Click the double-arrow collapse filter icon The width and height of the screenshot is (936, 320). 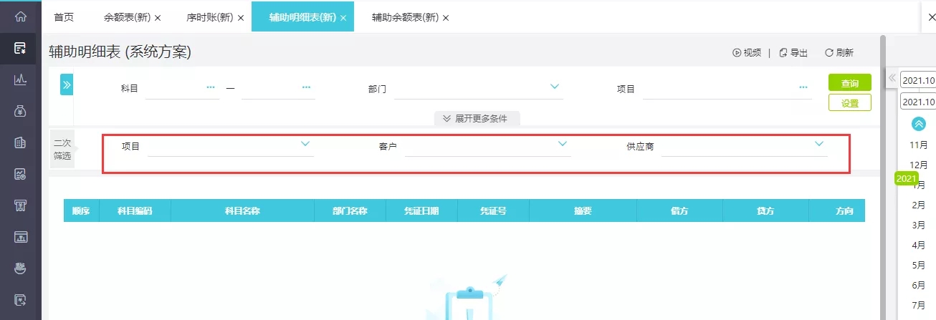67,84
